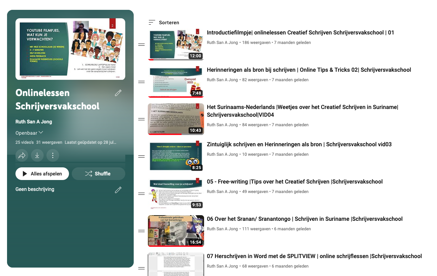The width and height of the screenshot is (437, 276).
Task: Edit the description using the pencil icon
Action: coord(118,190)
